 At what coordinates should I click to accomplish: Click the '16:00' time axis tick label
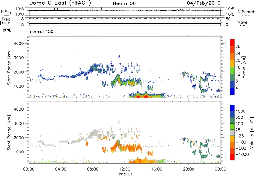coord(157,169)
